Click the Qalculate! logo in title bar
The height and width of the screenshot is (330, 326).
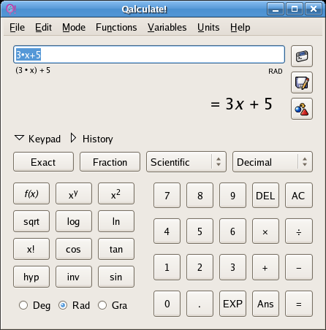point(11,9)
